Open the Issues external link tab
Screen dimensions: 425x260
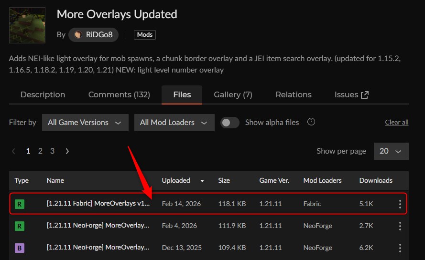(351, 94)
